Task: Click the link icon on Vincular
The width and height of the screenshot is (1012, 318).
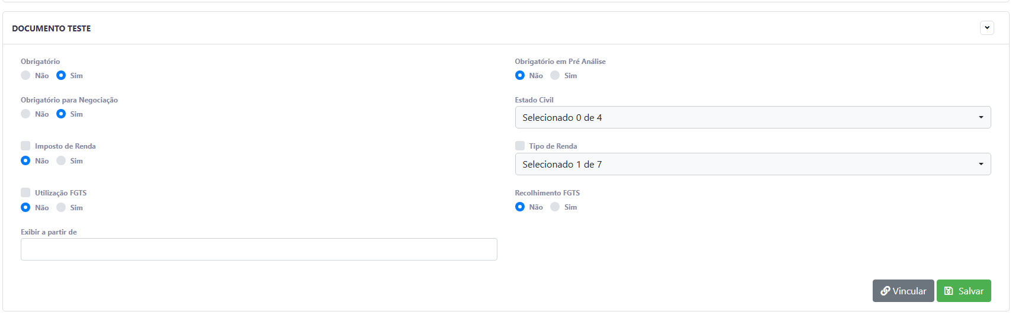Action: click(x=885, y=291)
